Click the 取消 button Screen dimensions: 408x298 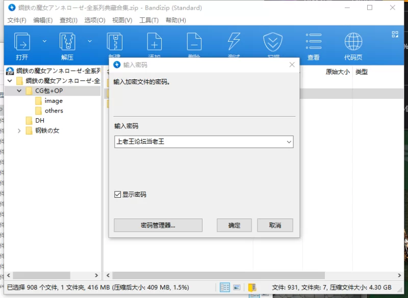click(275, 225)
